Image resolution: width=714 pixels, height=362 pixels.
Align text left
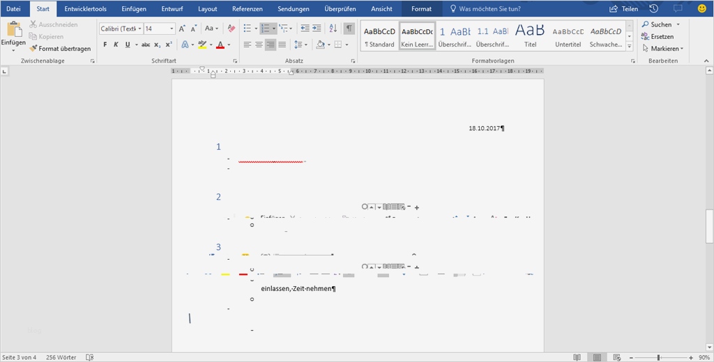[x=248, y=45]
